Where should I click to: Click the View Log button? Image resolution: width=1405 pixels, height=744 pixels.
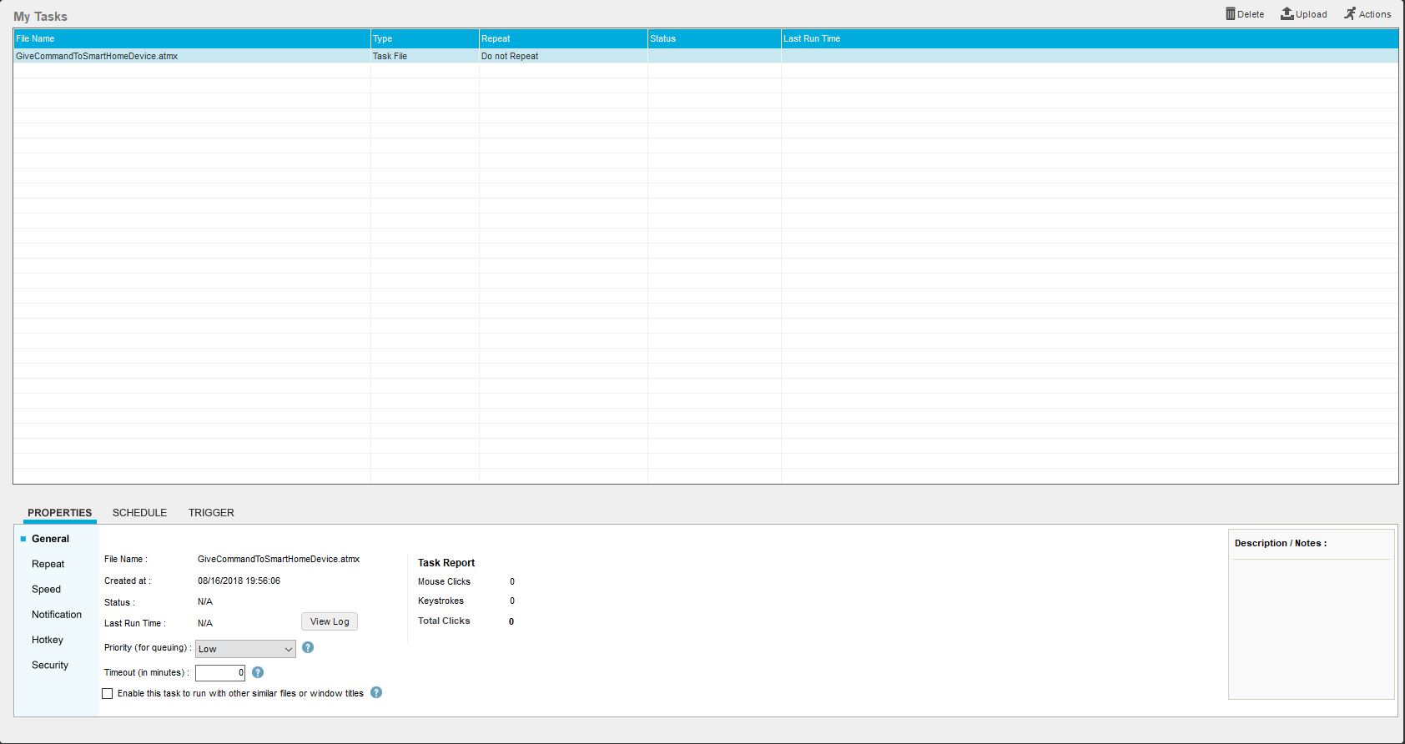point(330,621)
